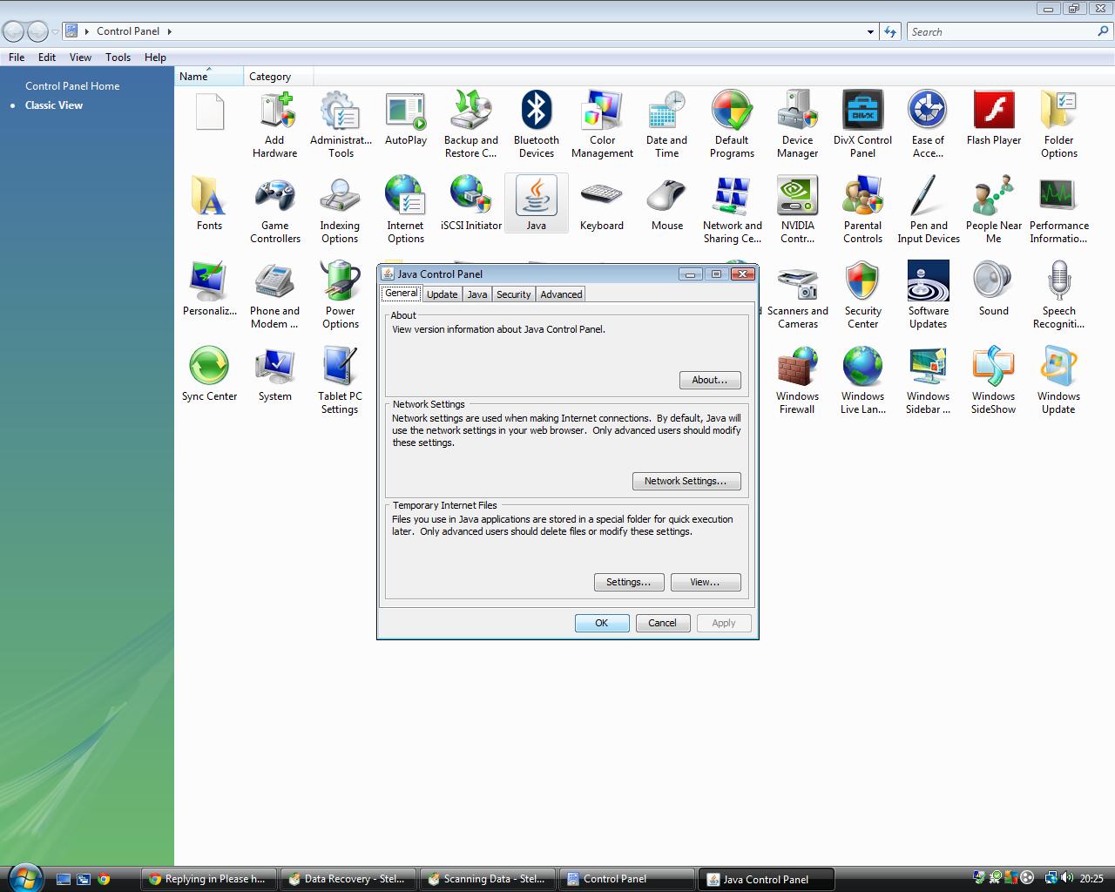
Task: Select Classic View link
Action: tap(54, 105)
